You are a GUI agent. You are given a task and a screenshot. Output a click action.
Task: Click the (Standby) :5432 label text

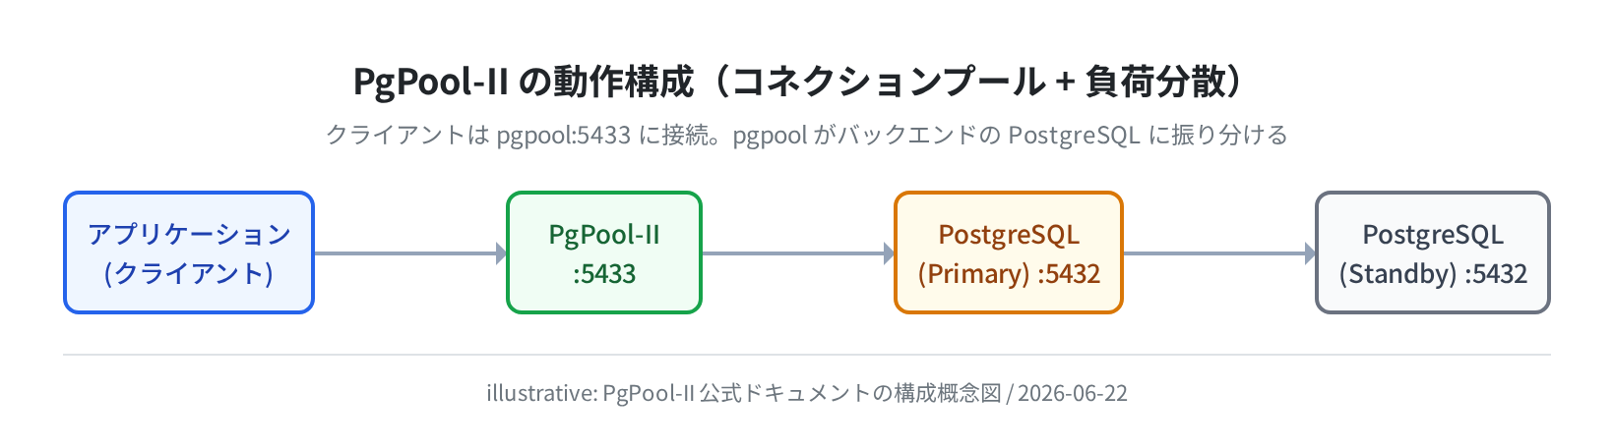[x=1433, y=273]
